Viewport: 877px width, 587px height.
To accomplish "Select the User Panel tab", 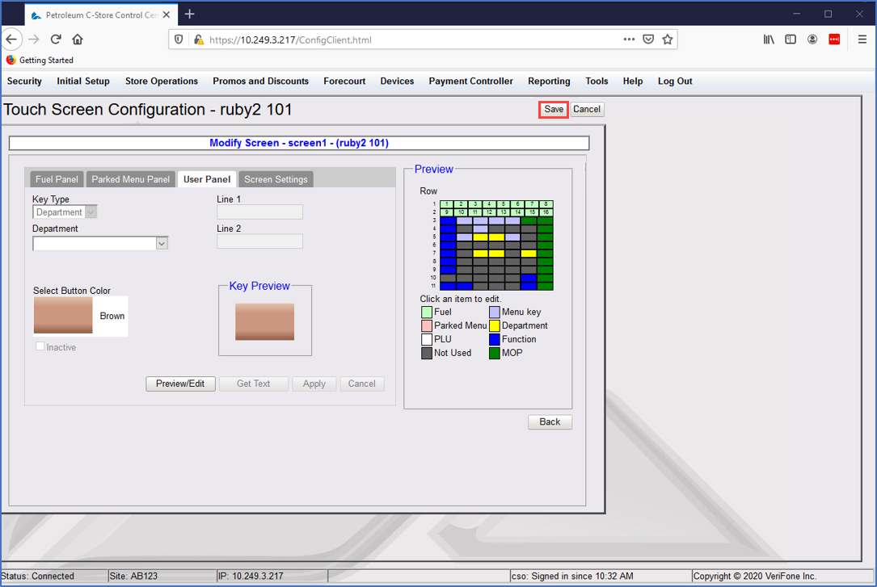I will [x=207, y=179].
